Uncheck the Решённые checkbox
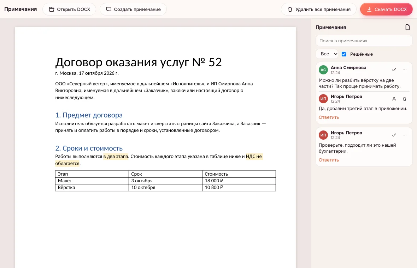This screenshot has height=268, width=417. (344, 54)
